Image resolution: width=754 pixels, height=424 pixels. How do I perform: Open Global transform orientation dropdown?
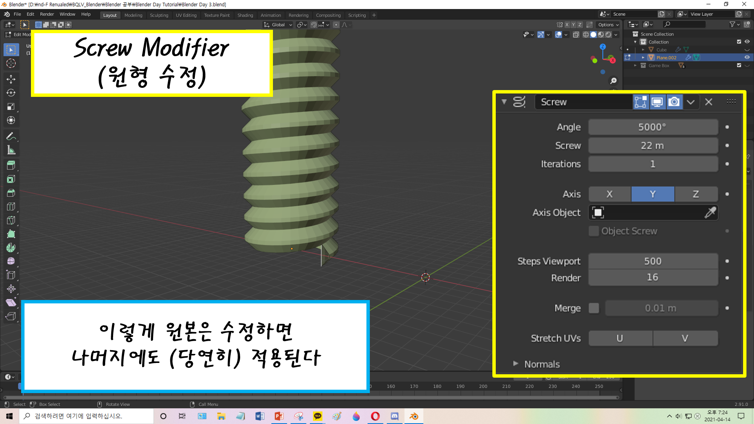click(278, 25)
